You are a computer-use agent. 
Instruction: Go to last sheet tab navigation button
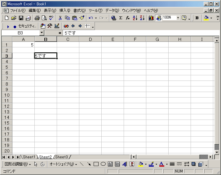pos(18,157)
